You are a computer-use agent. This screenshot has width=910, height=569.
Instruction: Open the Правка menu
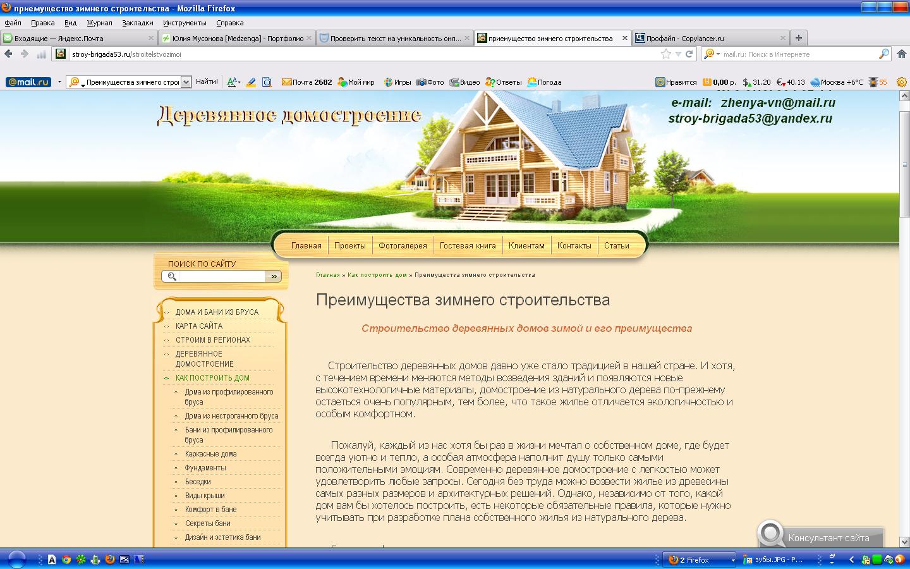[43, 23]
